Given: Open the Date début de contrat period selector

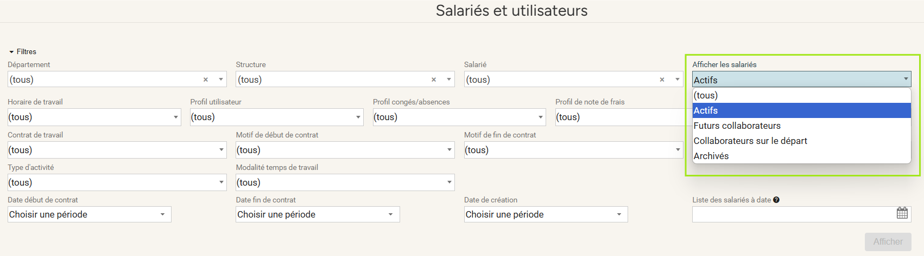Looking at the screenshot, I should (89, 214).
